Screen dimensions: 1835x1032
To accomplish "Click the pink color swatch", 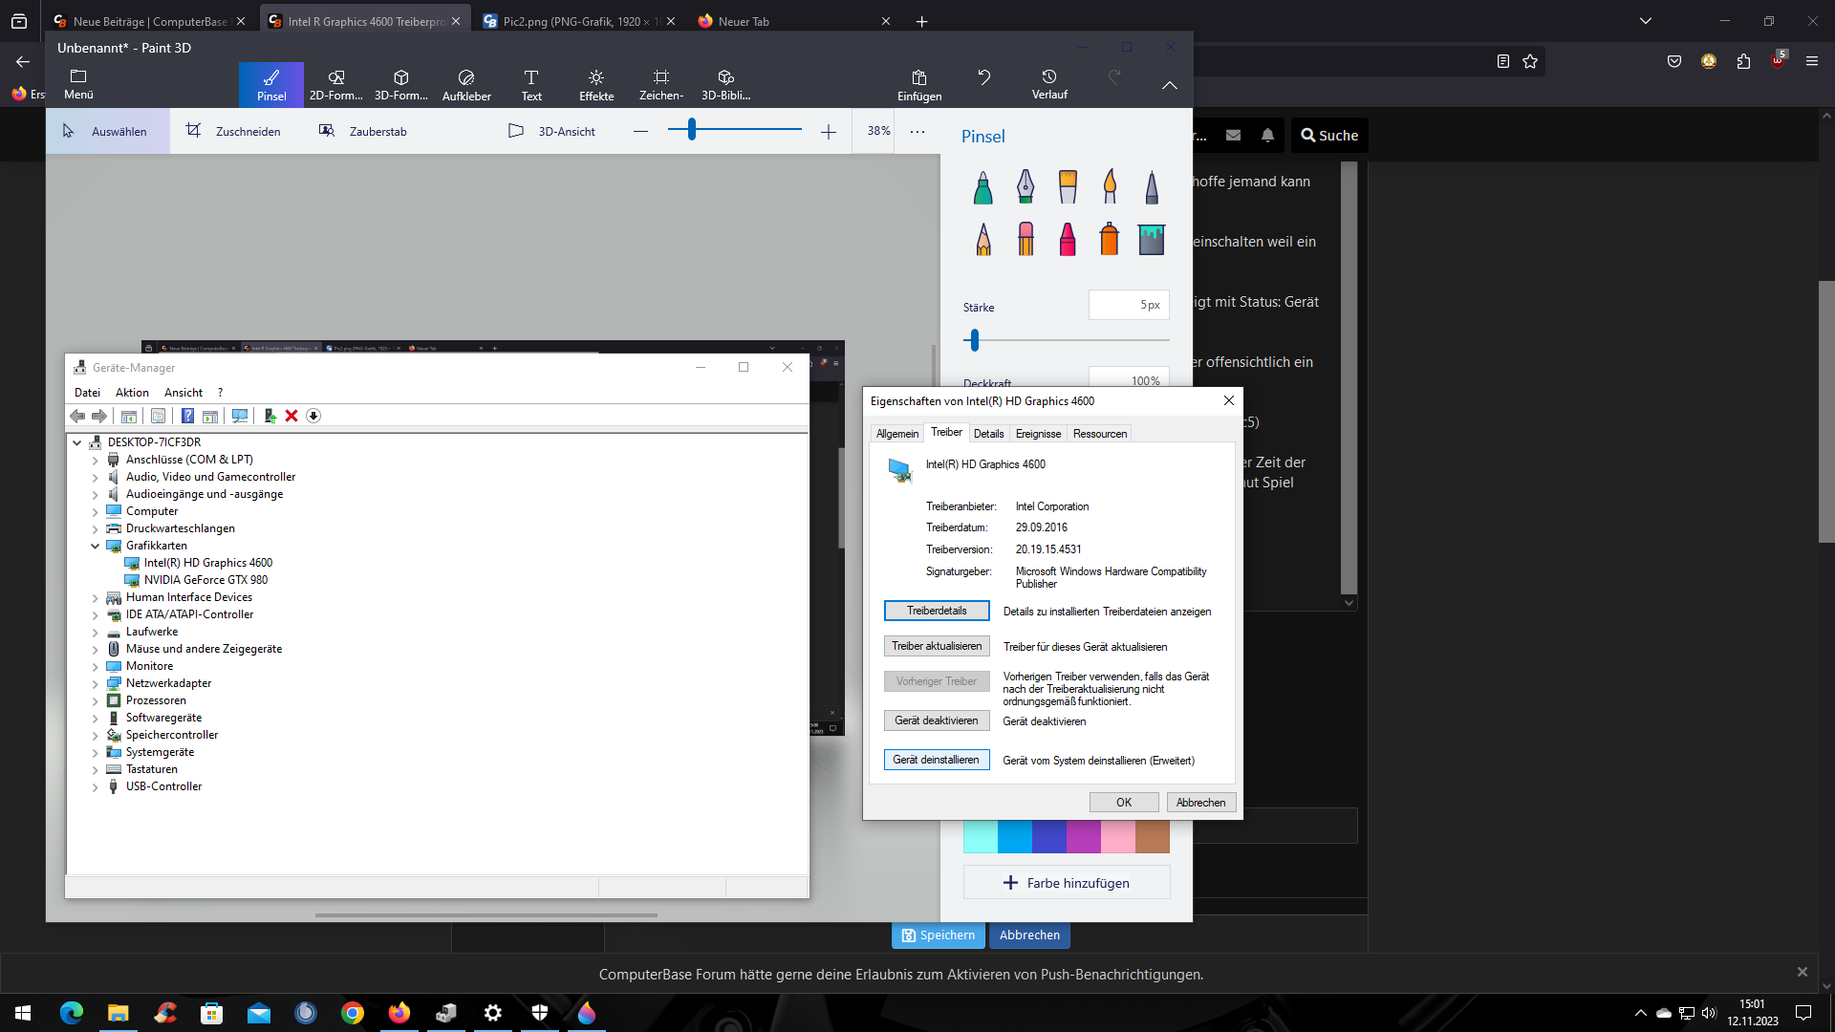I will click(x=1117, y=837).
